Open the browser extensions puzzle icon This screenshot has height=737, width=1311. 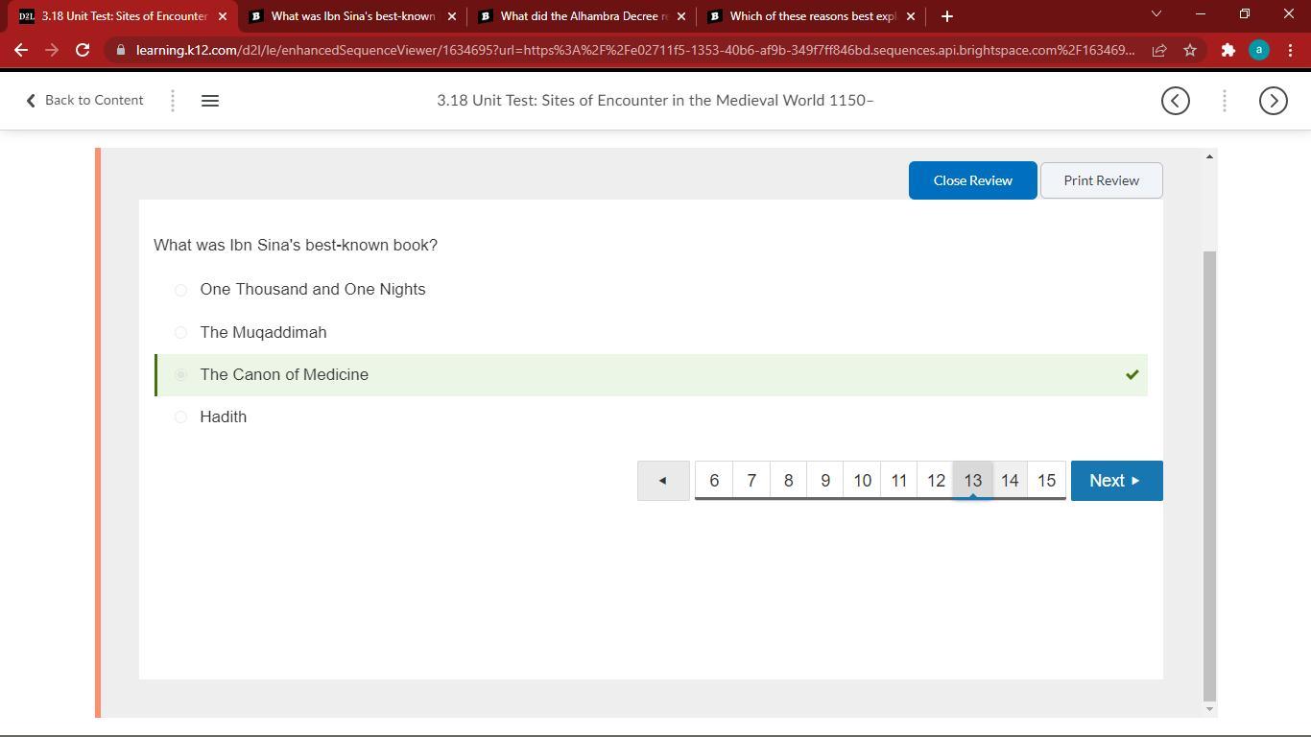tap(1228, 50)
